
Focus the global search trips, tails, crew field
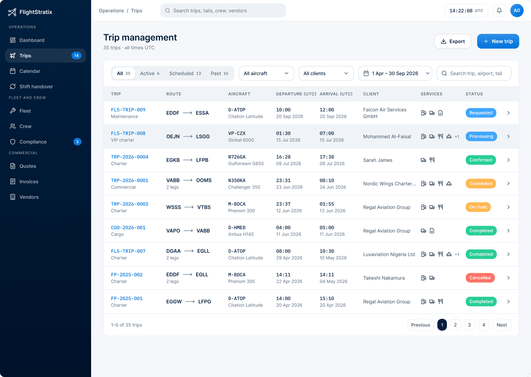point(223,11)
